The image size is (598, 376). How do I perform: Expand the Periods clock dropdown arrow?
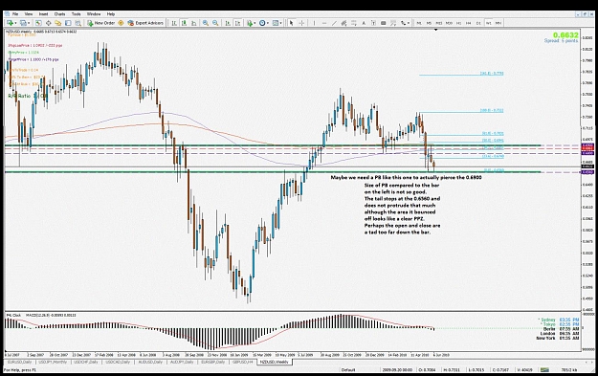pos(268,23)
